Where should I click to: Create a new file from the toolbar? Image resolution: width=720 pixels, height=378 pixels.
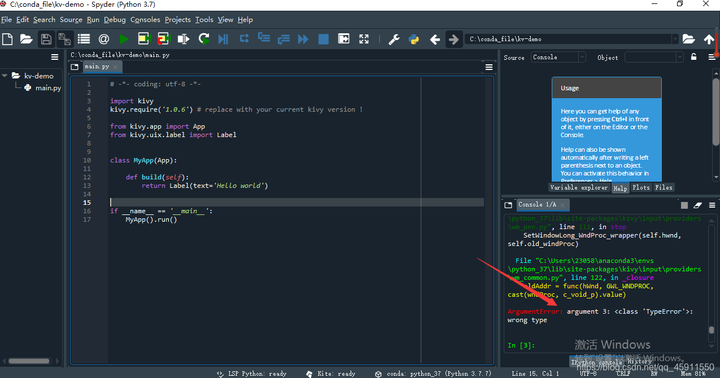point(7,39)
